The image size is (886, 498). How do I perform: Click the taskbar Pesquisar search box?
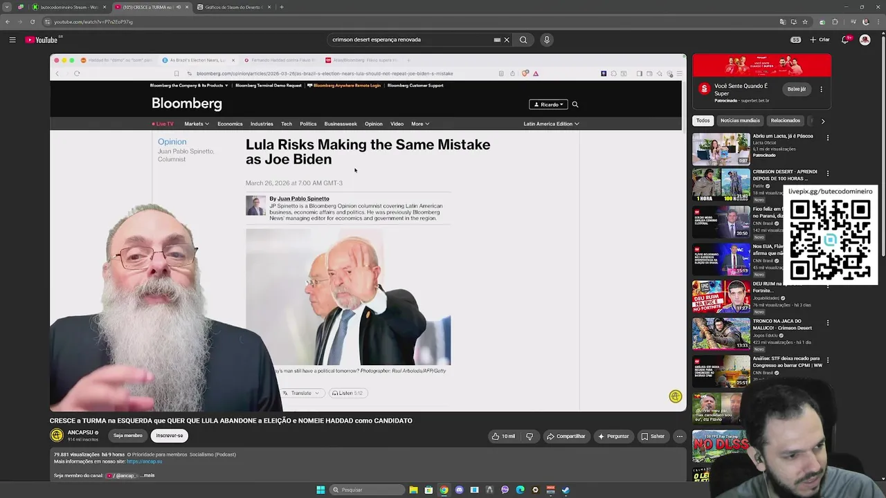point(367,490)
